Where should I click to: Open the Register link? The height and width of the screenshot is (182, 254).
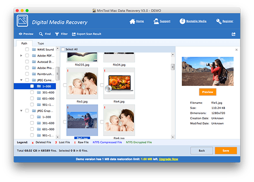[228, 21]
